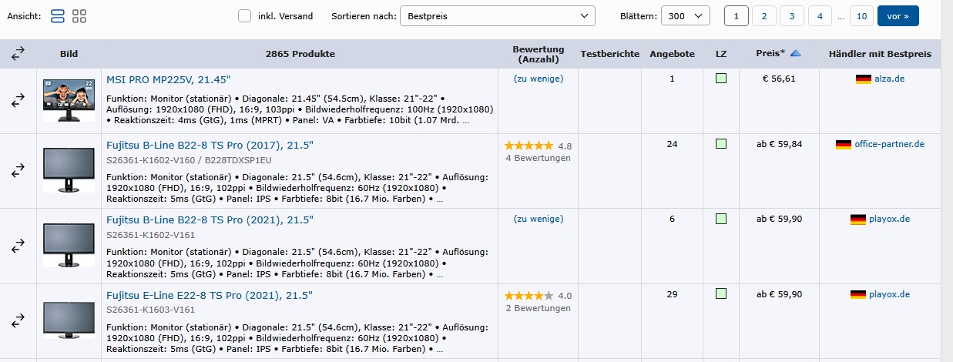Image resolution: width=953 pixels, height=362 pixels.
Task: Open Fujitsu B-Line 2021 monitor thumbnail
Action: (69, 245)
